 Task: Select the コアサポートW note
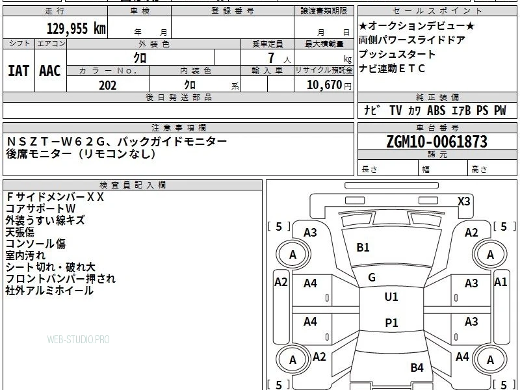point(41,209)
